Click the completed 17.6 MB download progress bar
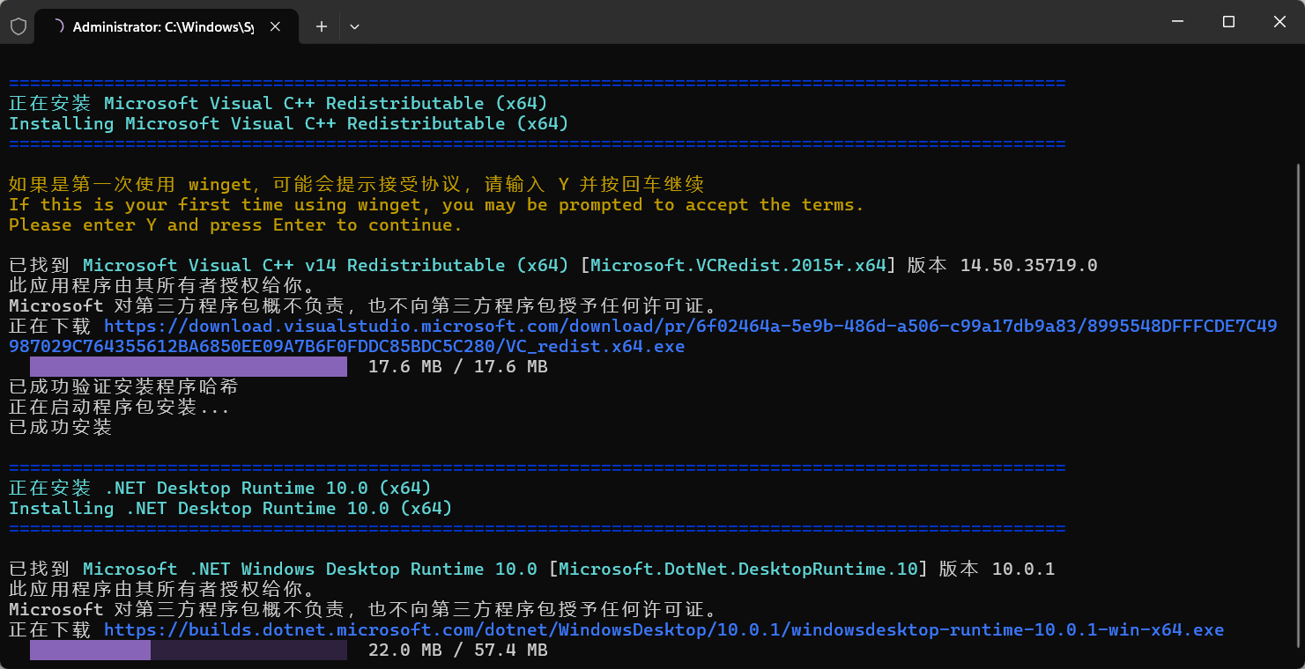The height and width of the screenshot is (669, 1305). point(189,366)
